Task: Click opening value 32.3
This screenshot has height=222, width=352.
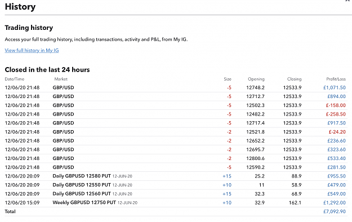Action: [x=260, y=194]
